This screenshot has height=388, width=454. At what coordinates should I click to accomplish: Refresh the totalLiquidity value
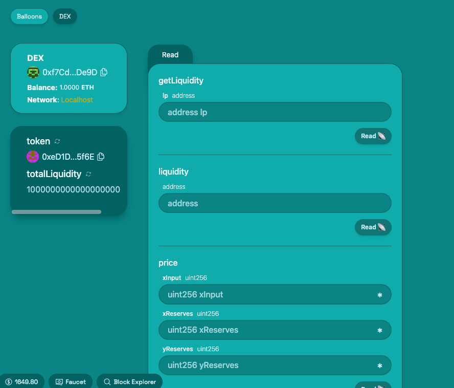[x=88, y=174]
